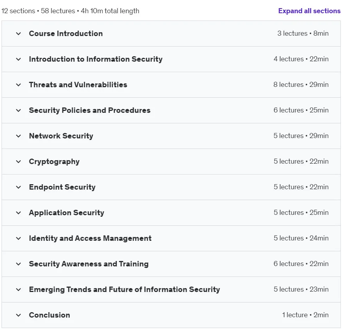Expand the Course Introduction section chevron
Image resolution: width=342 pixels, height=330 pixels.
click(19, 34)
